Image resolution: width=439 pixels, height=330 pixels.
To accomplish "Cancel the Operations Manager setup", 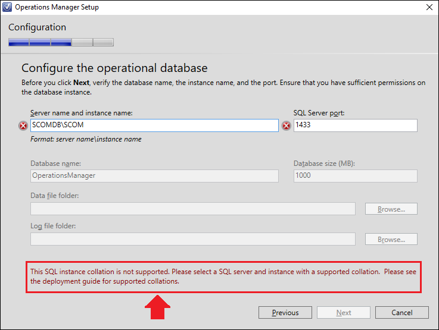I will click(x=401, y=312).
